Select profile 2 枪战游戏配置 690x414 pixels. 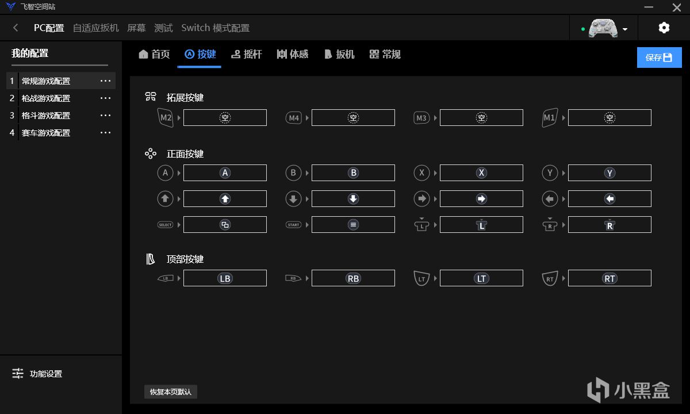click(x=60, y=98)
